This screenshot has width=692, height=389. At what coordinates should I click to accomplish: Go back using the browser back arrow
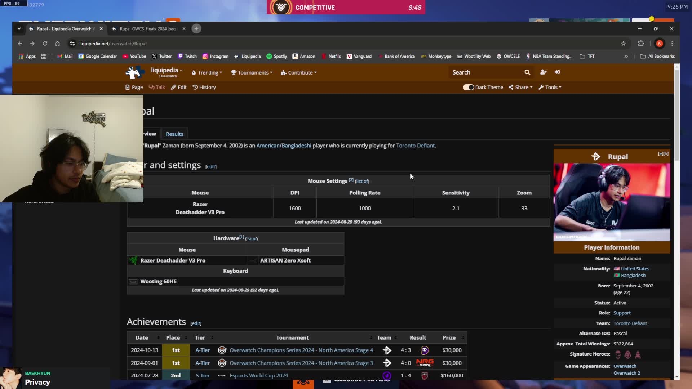point(20,44)
